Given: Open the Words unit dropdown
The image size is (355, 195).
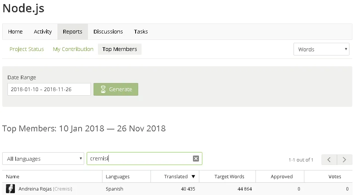Looking at the screenshot, I should [x=321, y=49].
